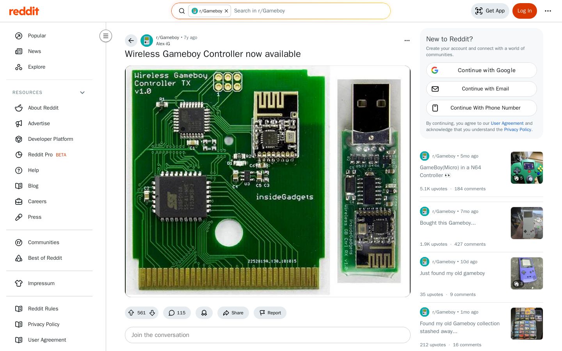Click the Help icon
This screenshot has height=351, width=562.
(19, 170)
